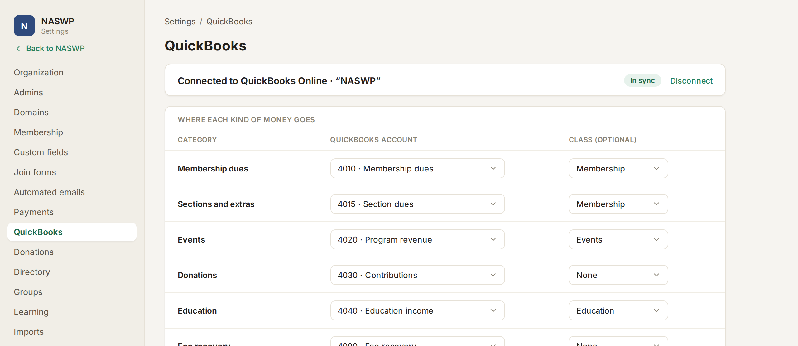
Task: Click the Class (Optional) column header
Action: point(603,140)
